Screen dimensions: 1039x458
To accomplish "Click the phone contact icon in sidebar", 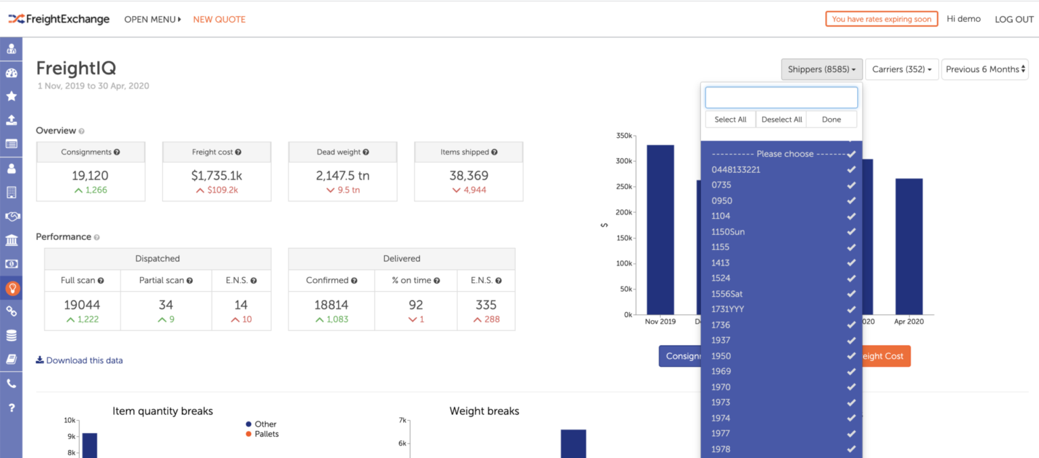I will 11,383.
